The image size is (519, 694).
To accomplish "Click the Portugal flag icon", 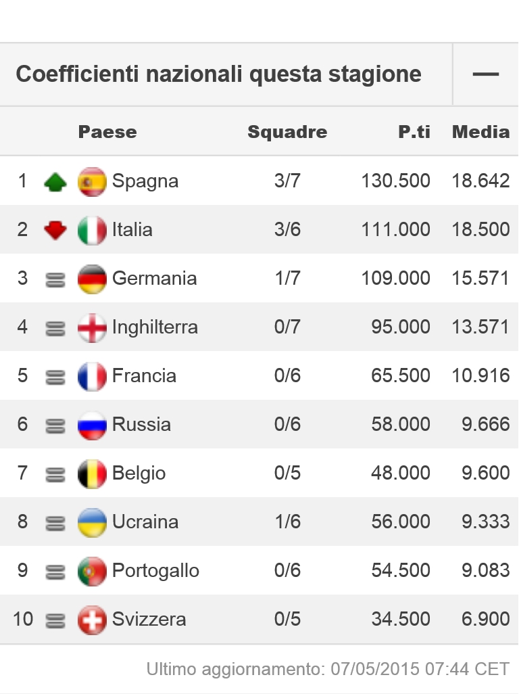I will pyautogui.click(x=92, y=571).
